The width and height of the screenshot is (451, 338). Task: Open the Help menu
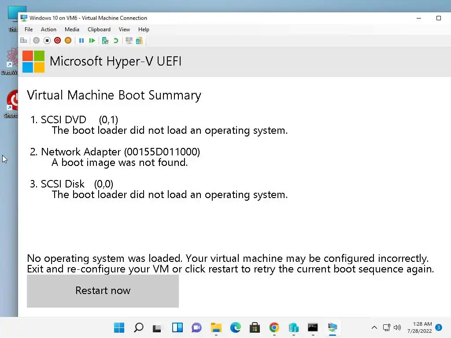[x=144, y=29]
